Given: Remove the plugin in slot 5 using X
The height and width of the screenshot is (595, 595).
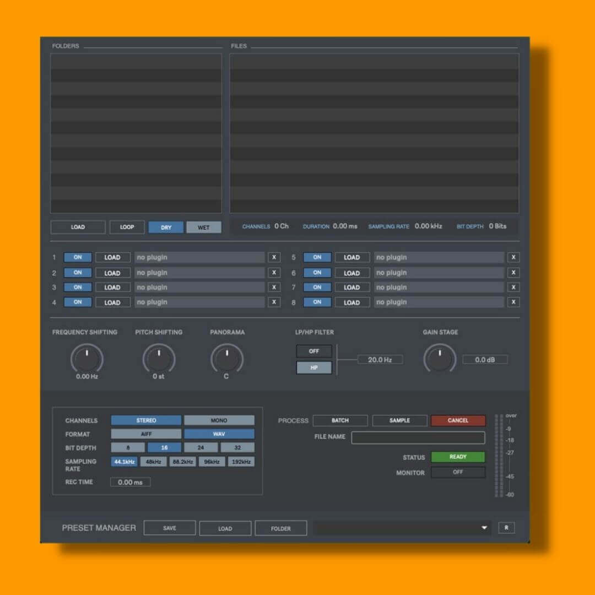Looking at the screenshot, I should 513,257.
